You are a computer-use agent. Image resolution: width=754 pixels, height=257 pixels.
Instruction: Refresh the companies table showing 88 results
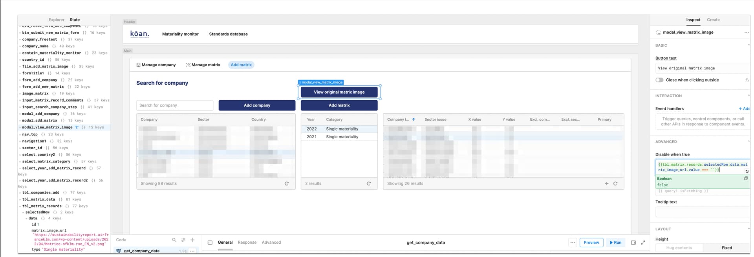(287, 183)
